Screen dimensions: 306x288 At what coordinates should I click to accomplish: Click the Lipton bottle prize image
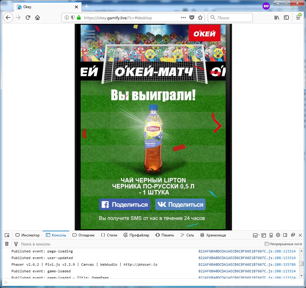(x=153, y=138)
